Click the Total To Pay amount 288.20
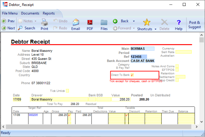 pyautogui.click(x=75, y=104)
